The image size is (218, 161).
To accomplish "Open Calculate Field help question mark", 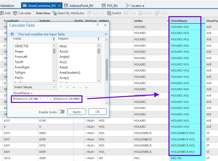I will [98, 25].
